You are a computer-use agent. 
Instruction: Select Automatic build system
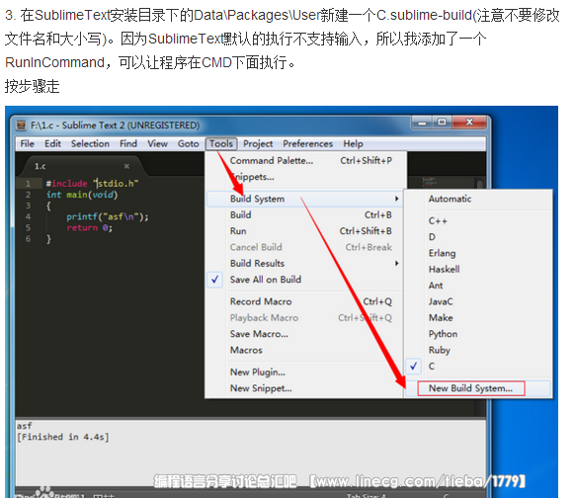tap(478, 199)
